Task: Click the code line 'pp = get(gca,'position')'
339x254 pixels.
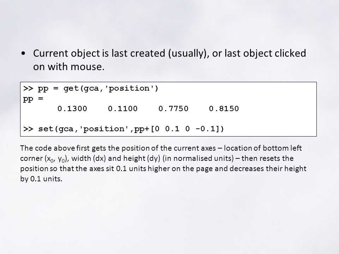Action: [x=98, y=89]
